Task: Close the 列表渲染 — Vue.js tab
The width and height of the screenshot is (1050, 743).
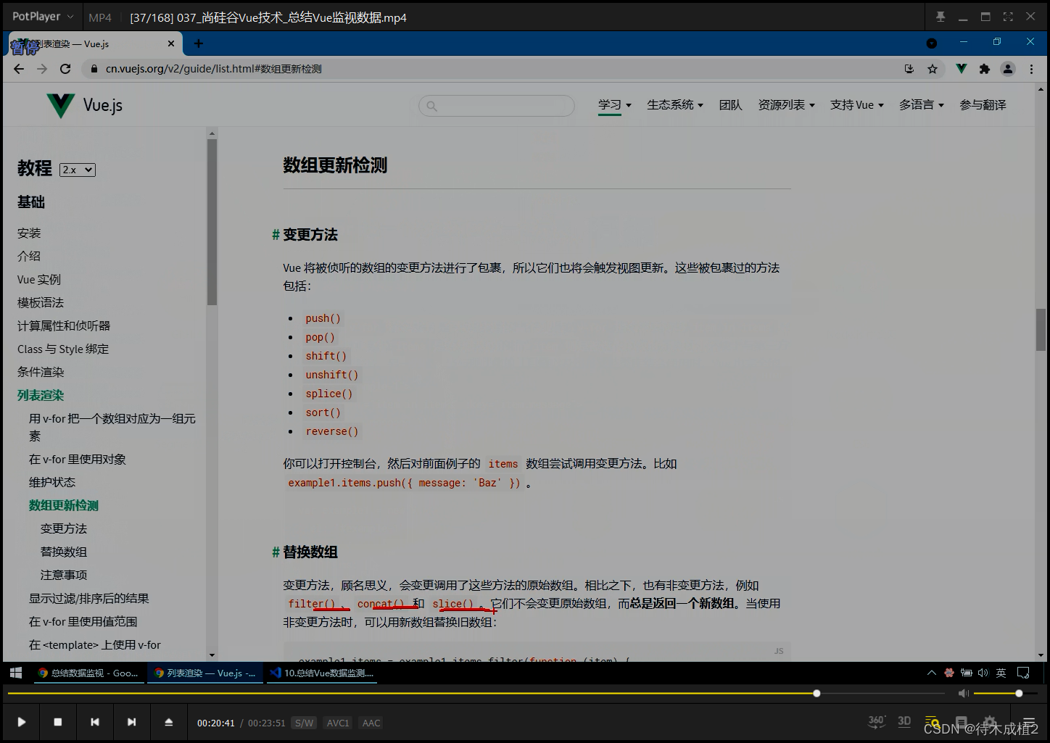Action: tap(171, 43)
